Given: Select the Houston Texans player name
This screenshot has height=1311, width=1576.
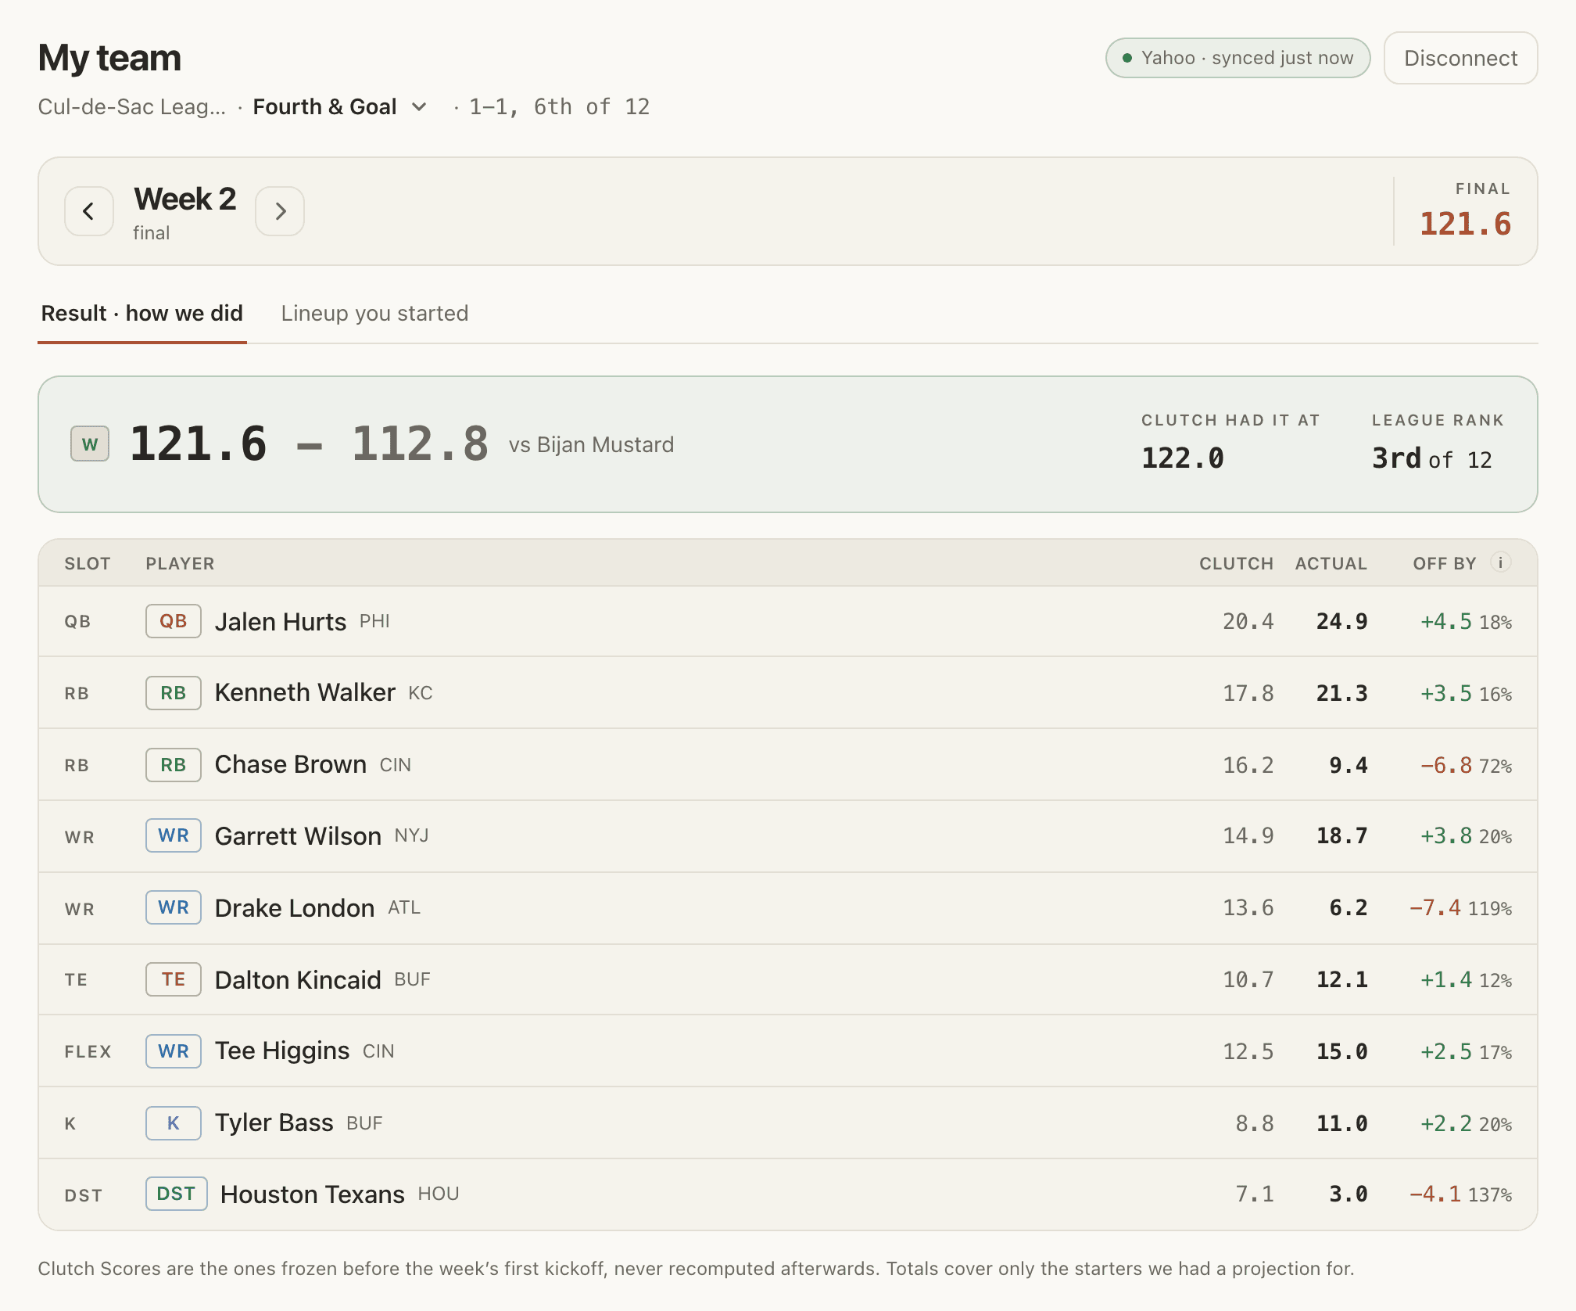Looking at the screenshot, I should point(313,1194).
